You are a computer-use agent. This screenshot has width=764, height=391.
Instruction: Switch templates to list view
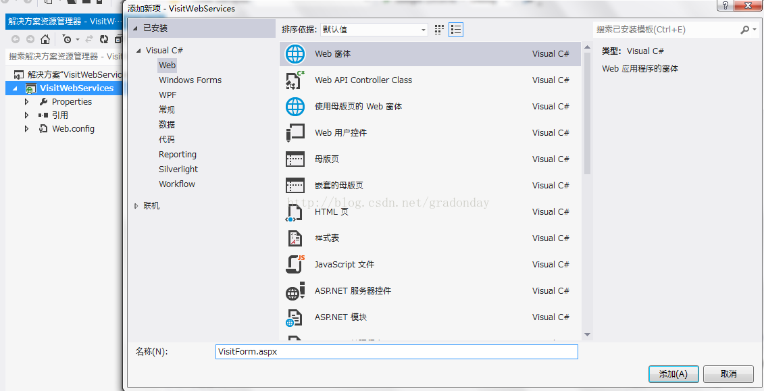[x=455, y=30]
